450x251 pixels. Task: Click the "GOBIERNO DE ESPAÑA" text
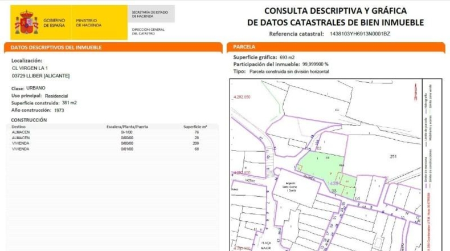point(54,23)
